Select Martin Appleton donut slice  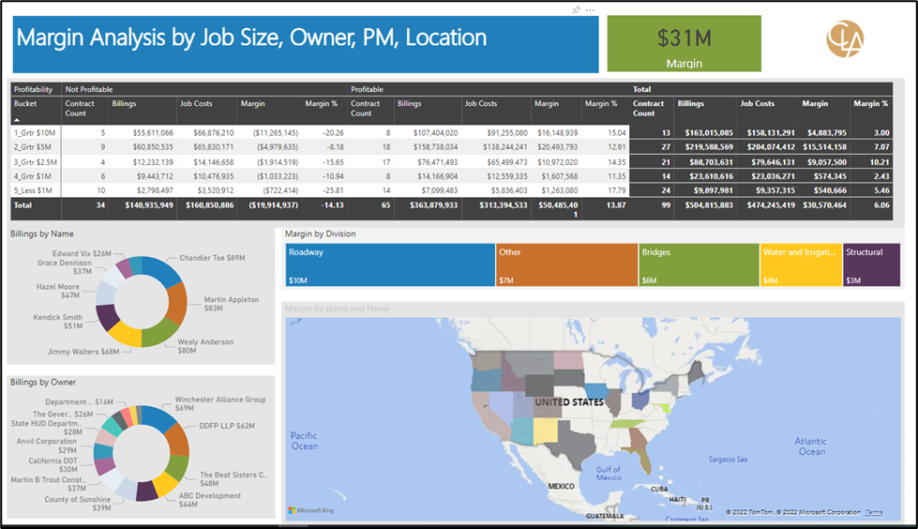176,302
